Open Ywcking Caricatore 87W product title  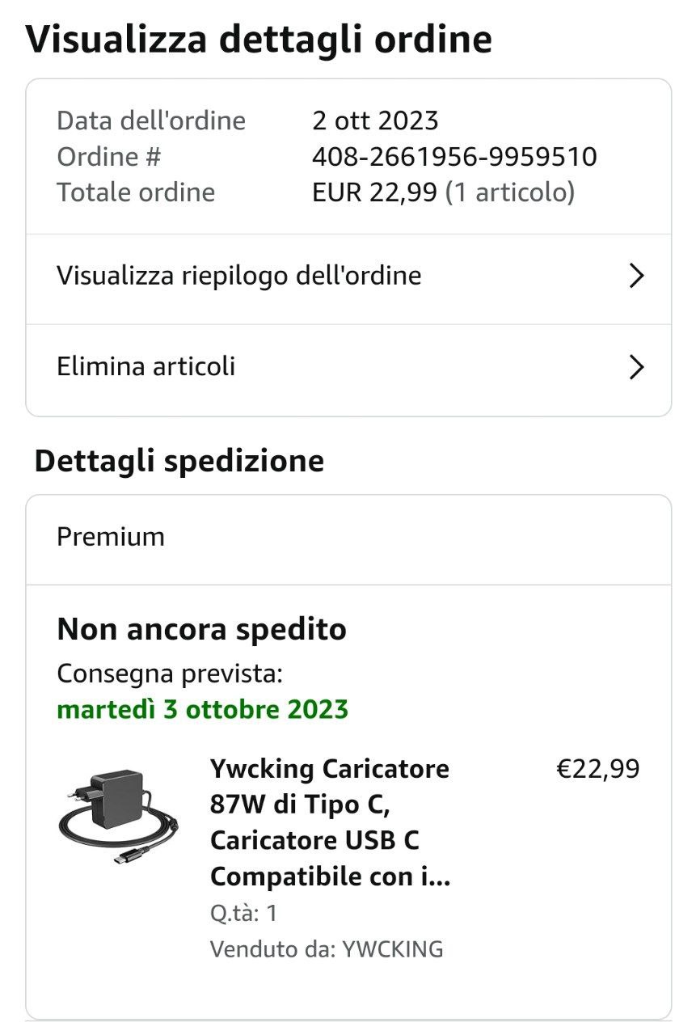(330, 822)
